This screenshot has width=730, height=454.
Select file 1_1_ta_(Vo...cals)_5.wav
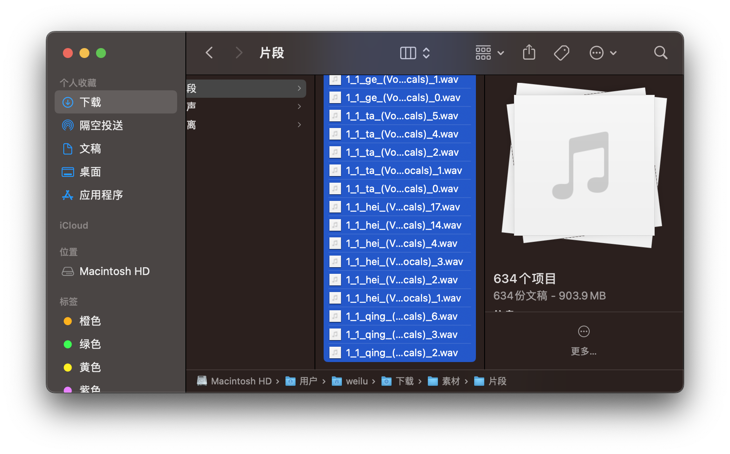(x=400, y=116)
